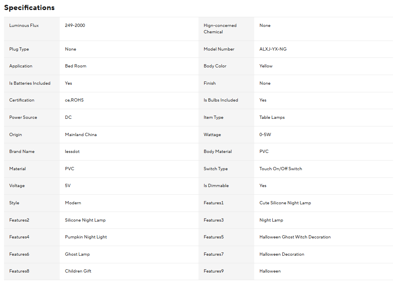Click Halloween Ghost Witch Decoration text
Viewport: 399px width, 289px height.
pos(295,237)
